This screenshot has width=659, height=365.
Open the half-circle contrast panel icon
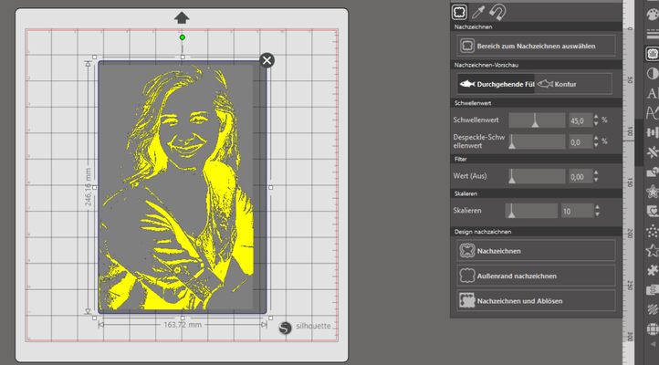pyautogui.click(x=652, y=73)
